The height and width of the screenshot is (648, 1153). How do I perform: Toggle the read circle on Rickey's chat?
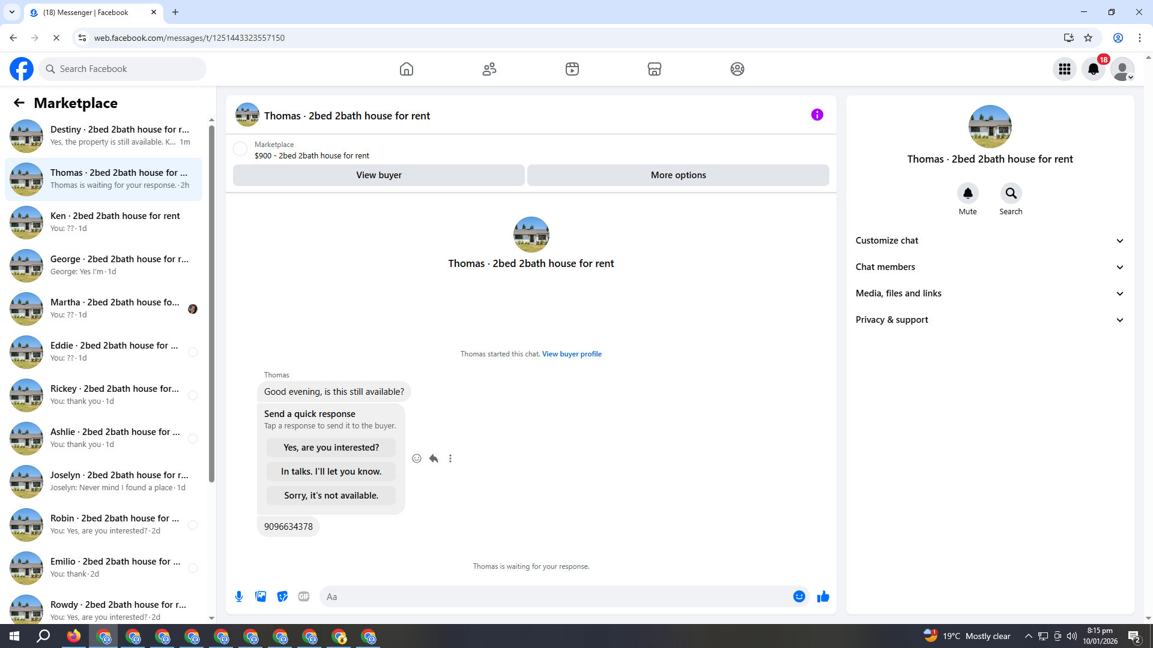[193, 395]
